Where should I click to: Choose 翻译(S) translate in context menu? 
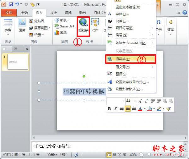click(131, 74)
